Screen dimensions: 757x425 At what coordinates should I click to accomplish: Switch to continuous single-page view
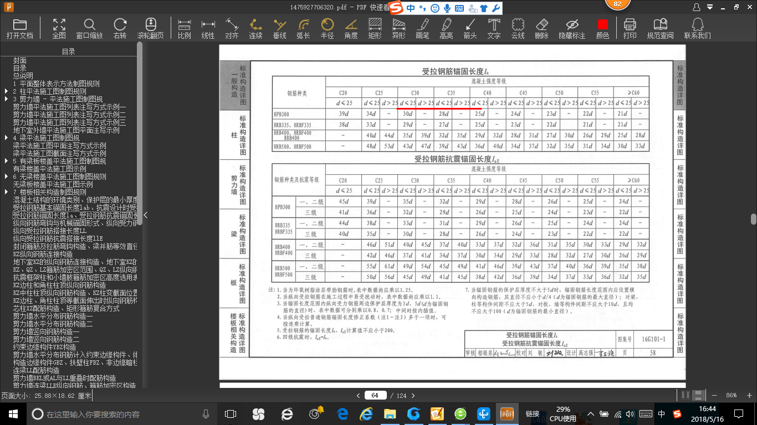click(699, 396)
